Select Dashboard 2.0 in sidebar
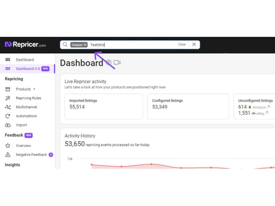Image resolution: width=275 pixels, height=206 pixels. 28,69
